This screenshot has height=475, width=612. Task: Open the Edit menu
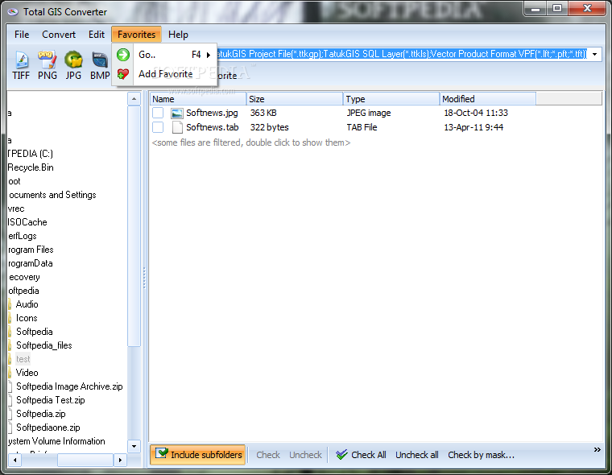[97, 35]
